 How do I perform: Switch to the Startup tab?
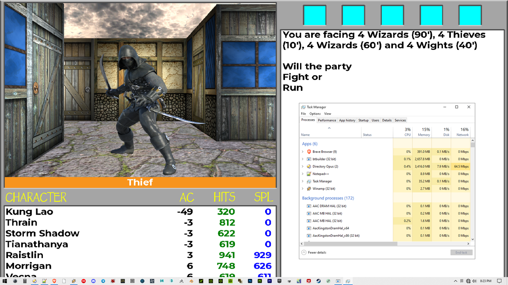(x=364, y=120)
